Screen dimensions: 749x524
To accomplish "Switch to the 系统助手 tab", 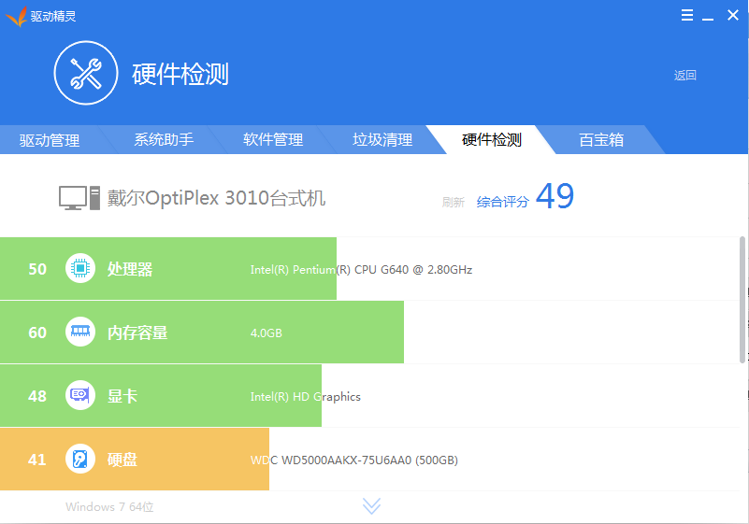I will coord(164,140).
